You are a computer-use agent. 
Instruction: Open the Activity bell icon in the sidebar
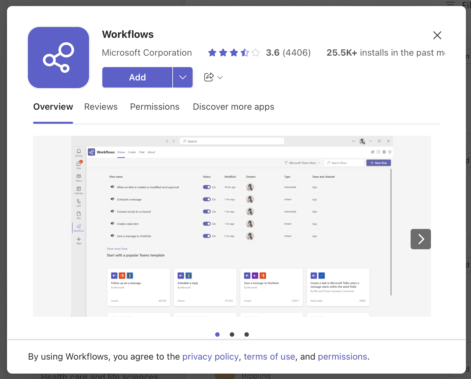pyautogui.click(x=78, y=152)
